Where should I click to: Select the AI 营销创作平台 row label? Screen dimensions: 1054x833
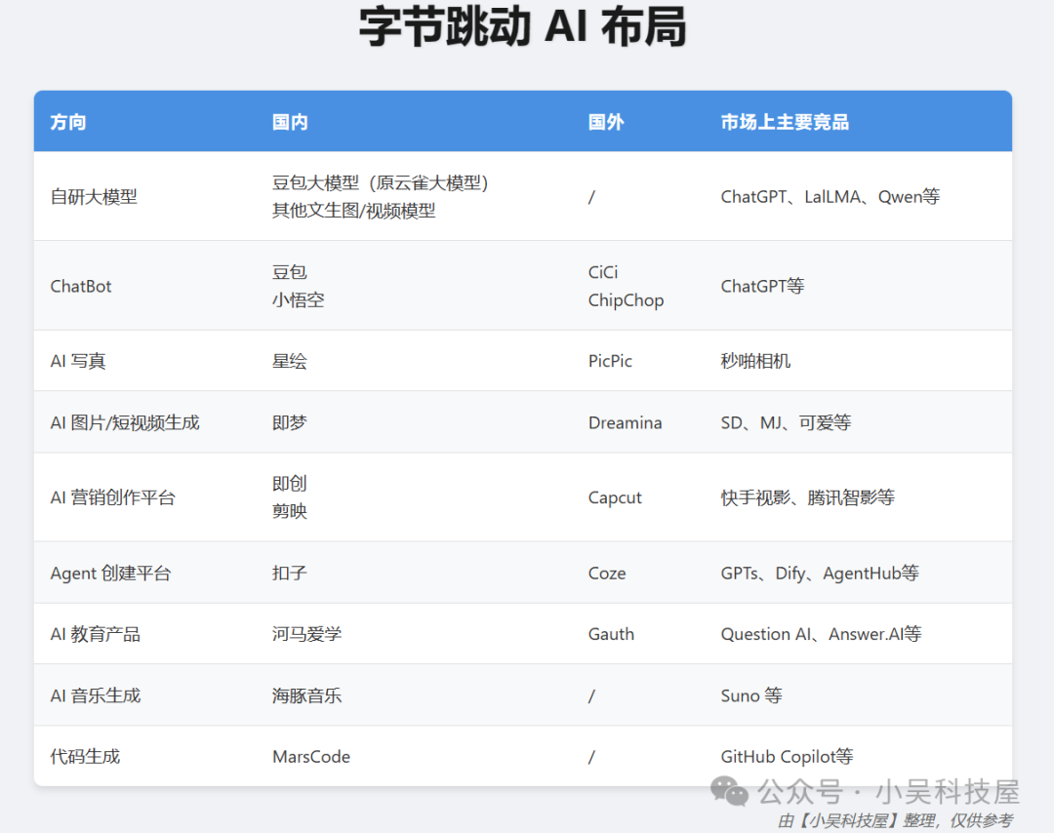pos(113,497)
